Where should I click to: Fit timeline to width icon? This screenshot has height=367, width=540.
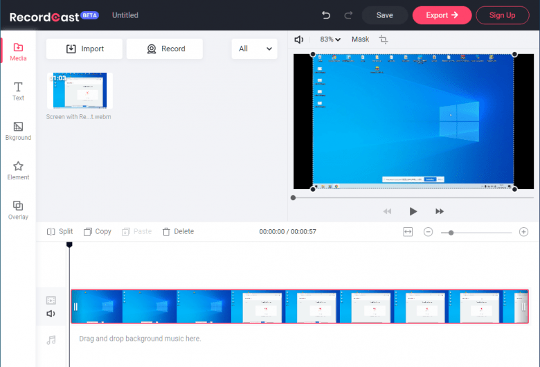pos(408,232)
